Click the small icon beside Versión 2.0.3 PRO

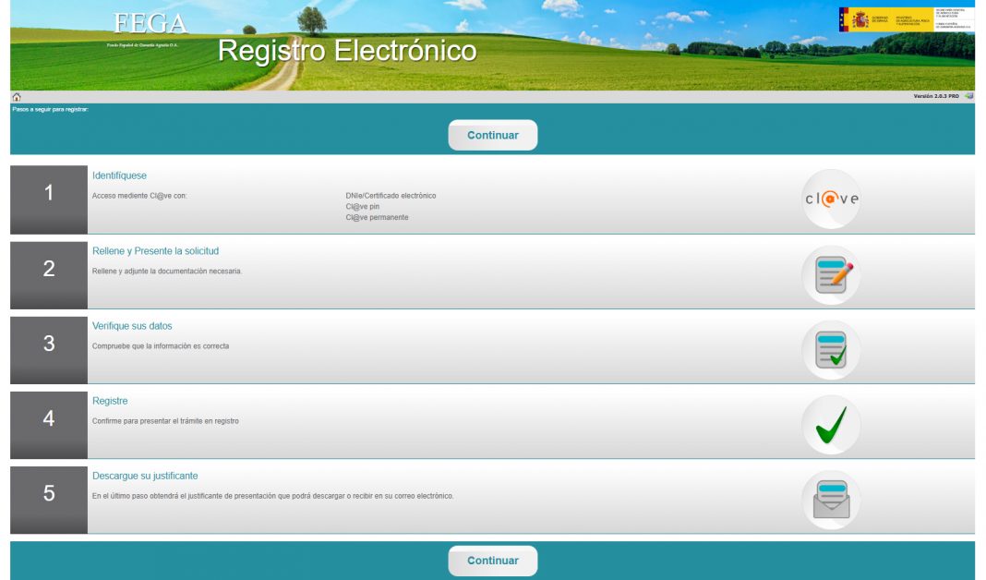click(x=968, y=96)
